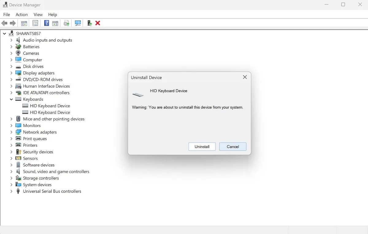Screen dimensions: 368x234
Task: Click the Update driver toolbar icon
Action: [x=66, y=23]
